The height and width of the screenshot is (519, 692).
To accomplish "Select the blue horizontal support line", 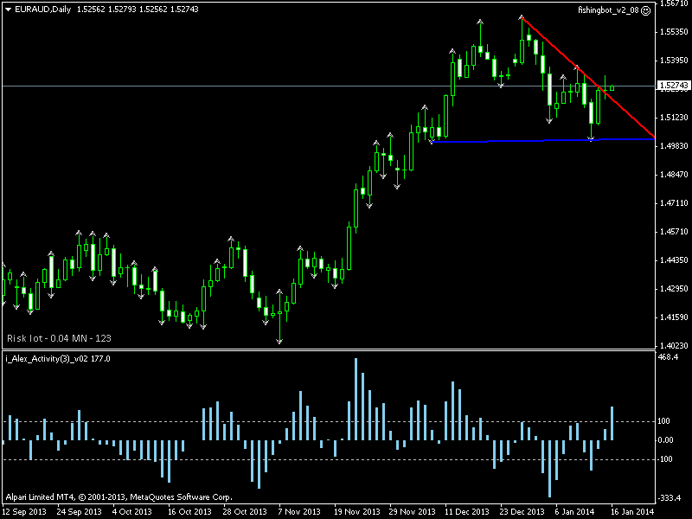I will 543,140.
